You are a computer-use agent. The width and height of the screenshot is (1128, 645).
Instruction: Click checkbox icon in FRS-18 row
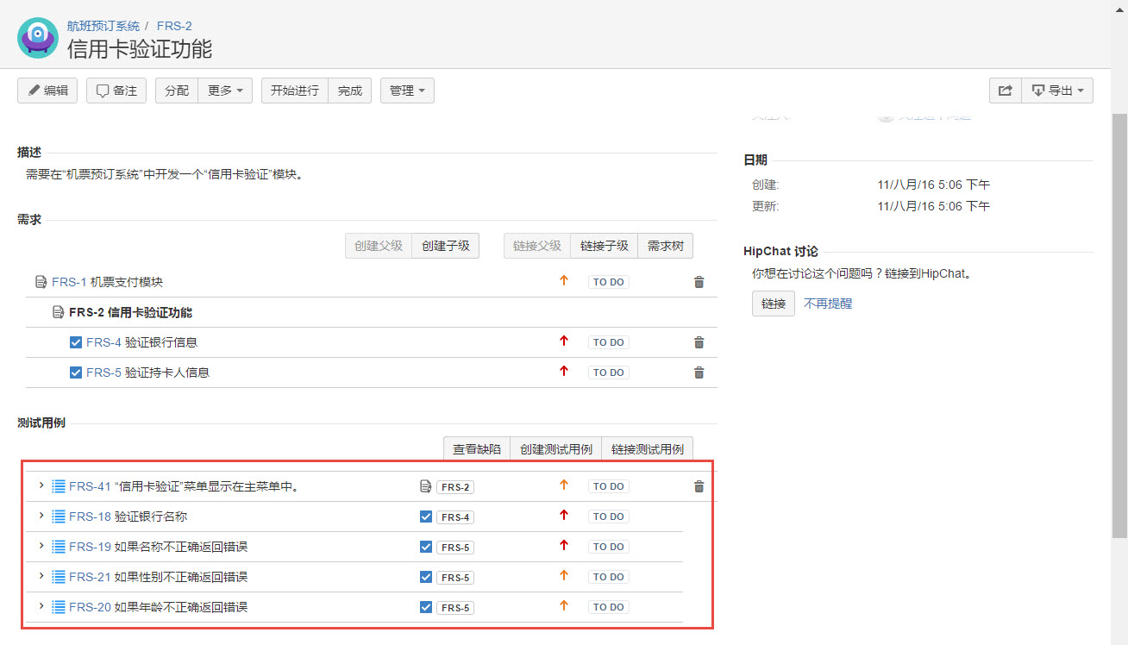[425, 517]
